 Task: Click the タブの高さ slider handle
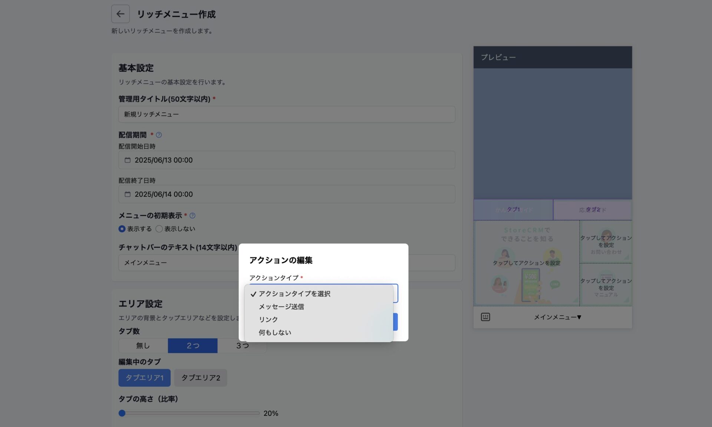pyautogui.click(x=122, y=413)
